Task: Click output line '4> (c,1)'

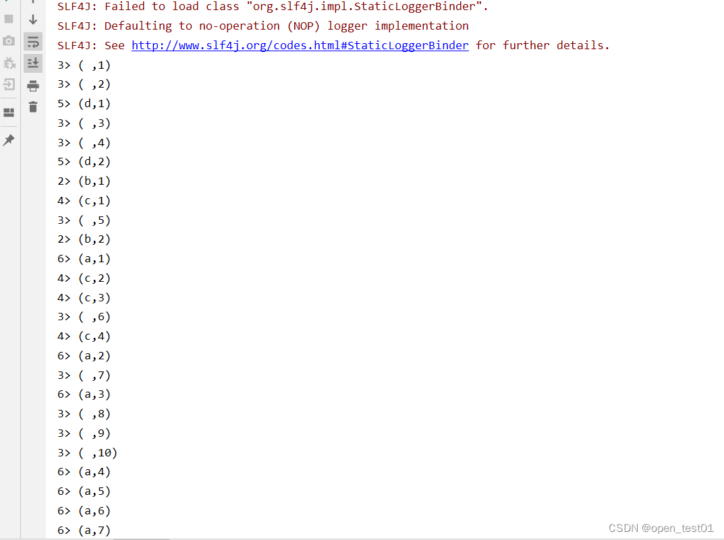Action: (x=84, y=201)
